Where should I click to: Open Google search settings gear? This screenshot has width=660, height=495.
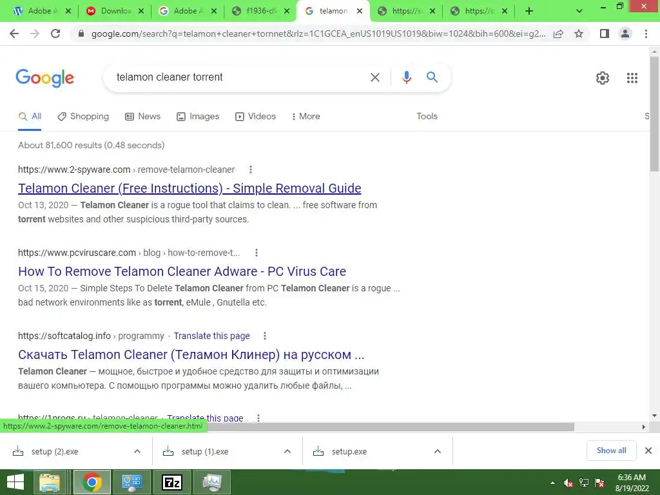(603, 78)
